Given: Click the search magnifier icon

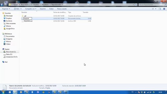Looking at the screenshot, I should click(x=165, y=5).
